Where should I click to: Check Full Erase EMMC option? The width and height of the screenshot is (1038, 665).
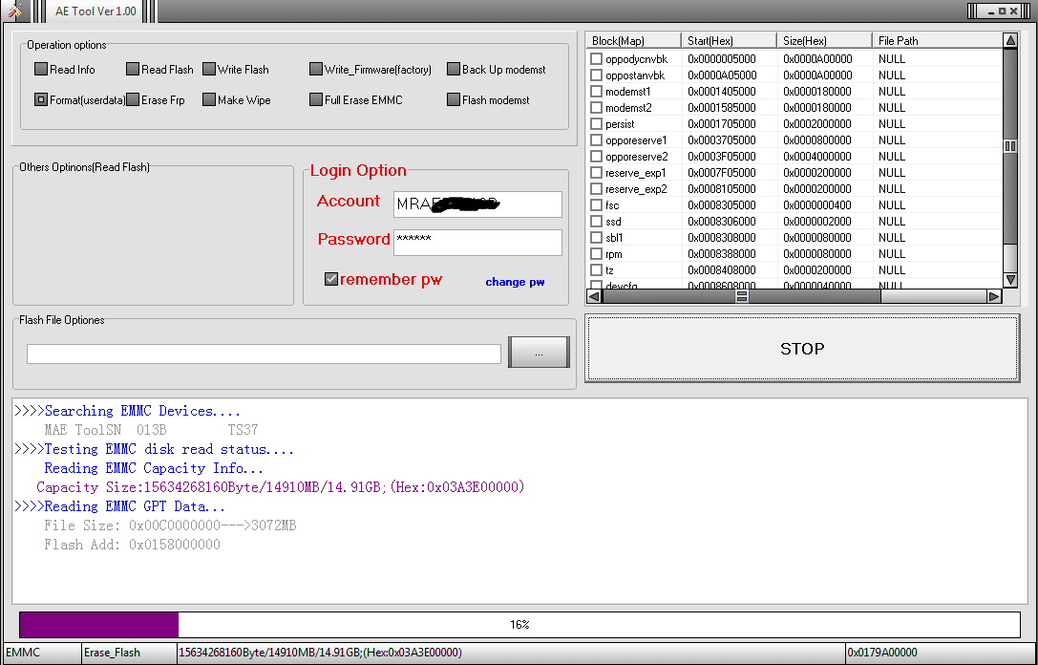point(316,99)
